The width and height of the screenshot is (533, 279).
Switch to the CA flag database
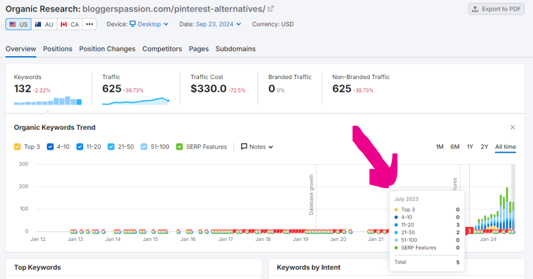point(69,24)
